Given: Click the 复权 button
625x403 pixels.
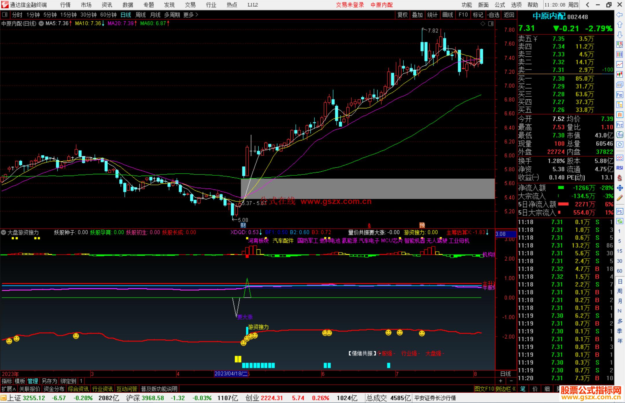Looking at the screenshot, I should pos(402,15).
